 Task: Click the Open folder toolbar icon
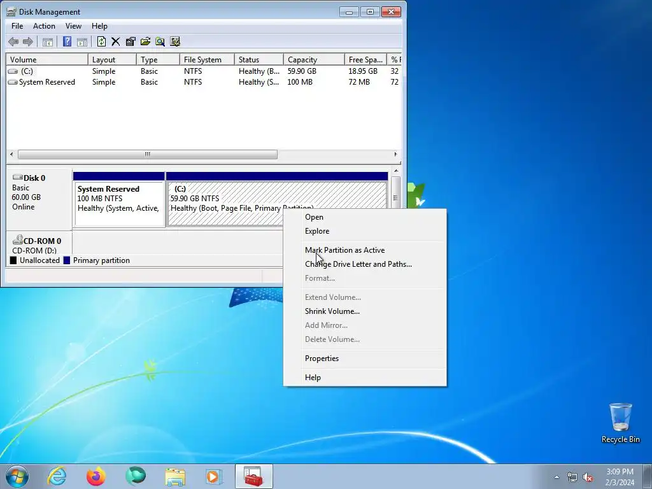point(146,41)
